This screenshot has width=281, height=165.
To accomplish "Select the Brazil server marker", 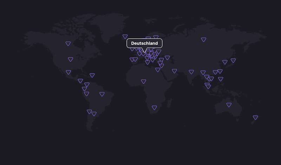I will 102,94.
